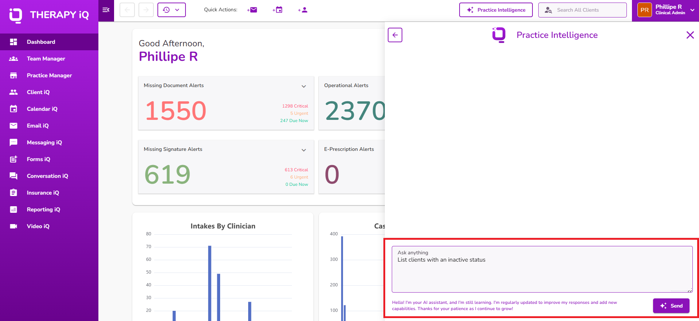Viewport: 699px width, 321px height.
Task: Click the Calendar iQ icon
Action: [13, 109]
